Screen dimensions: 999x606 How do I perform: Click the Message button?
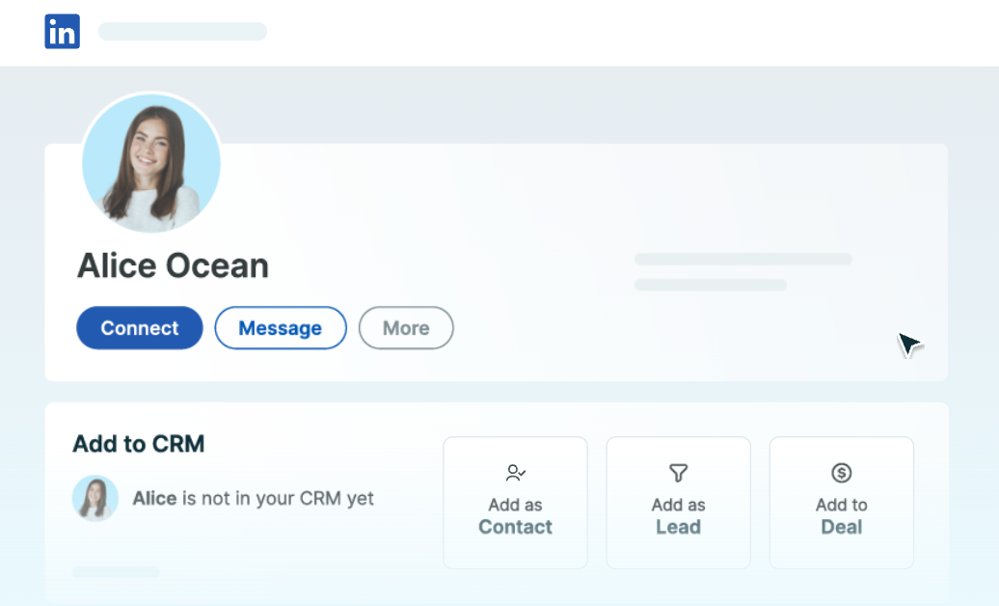[280, 327]
